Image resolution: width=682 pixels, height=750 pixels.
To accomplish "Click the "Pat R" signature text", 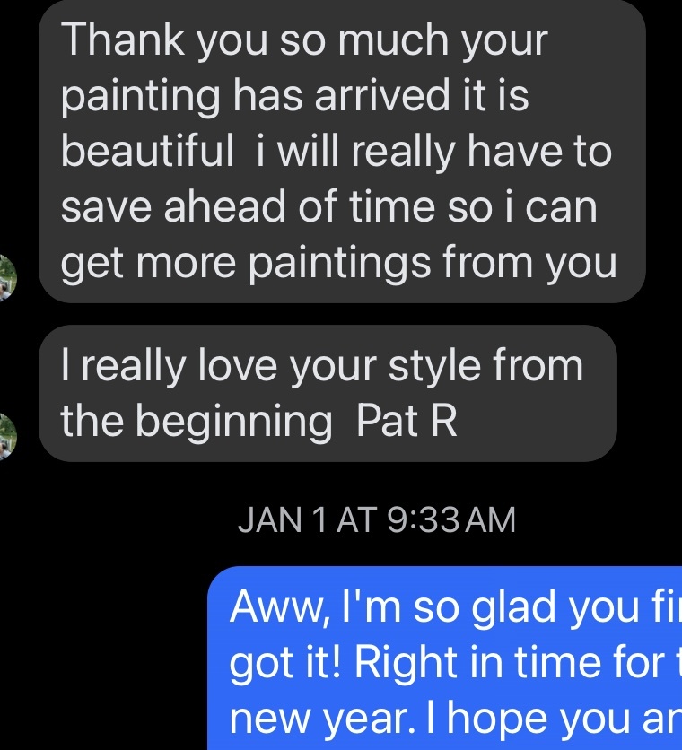I will click(x=407, y=422).
